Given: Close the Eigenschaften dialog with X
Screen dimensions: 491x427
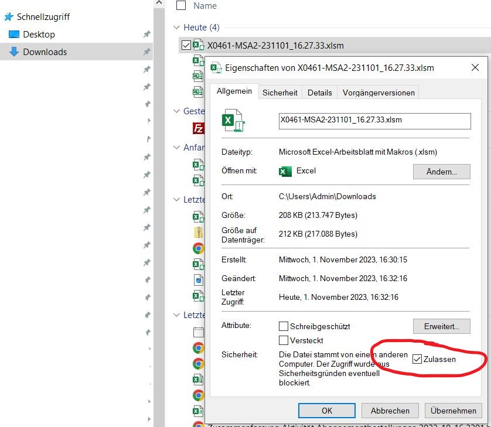Looking at the screenshot, I should [x=475, y=68].
